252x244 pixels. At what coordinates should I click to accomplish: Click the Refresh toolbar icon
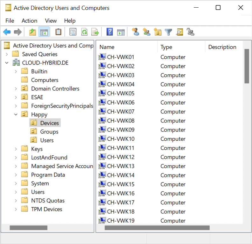pyautogui.click(x=84, y=32)
